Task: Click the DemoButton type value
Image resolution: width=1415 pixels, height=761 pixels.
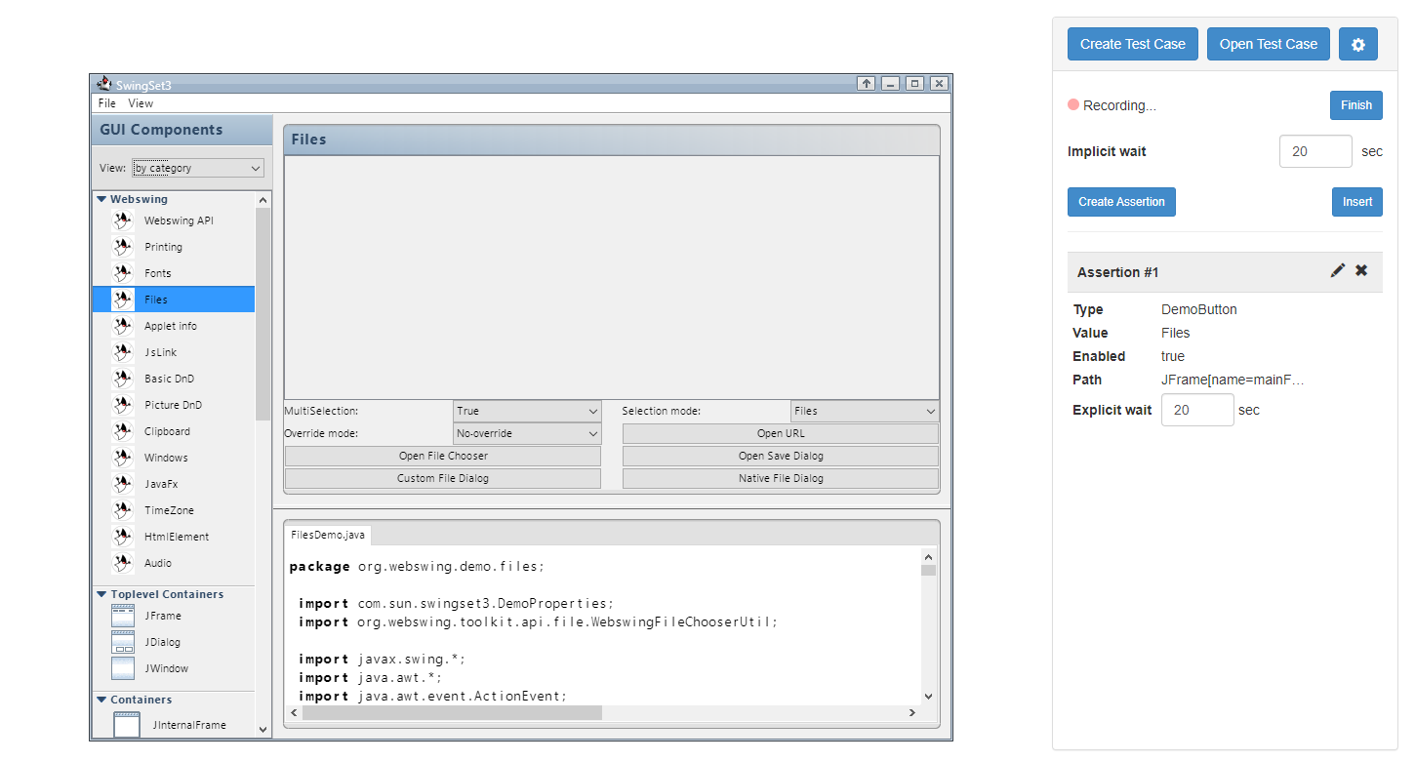Action: [x=1198, y=309]
